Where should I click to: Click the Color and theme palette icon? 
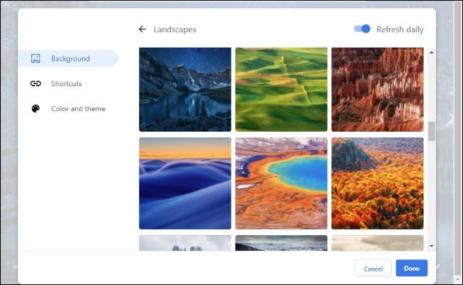click(x=36, y=109)
